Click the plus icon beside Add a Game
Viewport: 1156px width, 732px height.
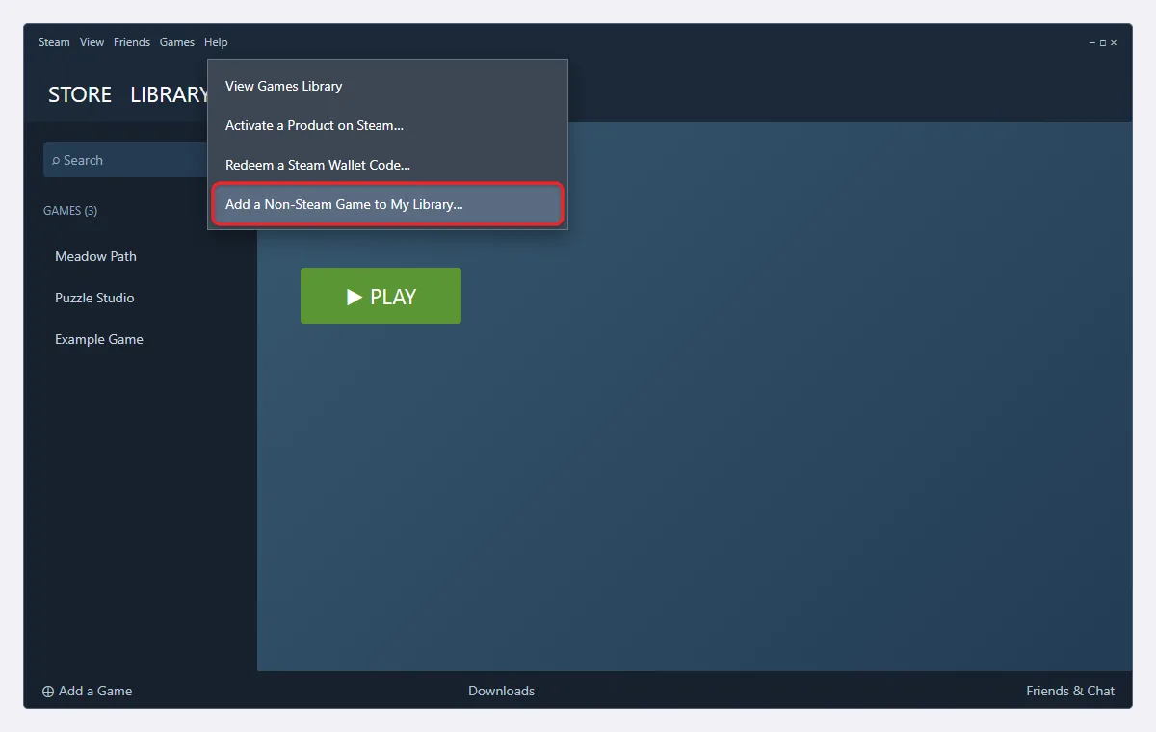click(48, 692)
